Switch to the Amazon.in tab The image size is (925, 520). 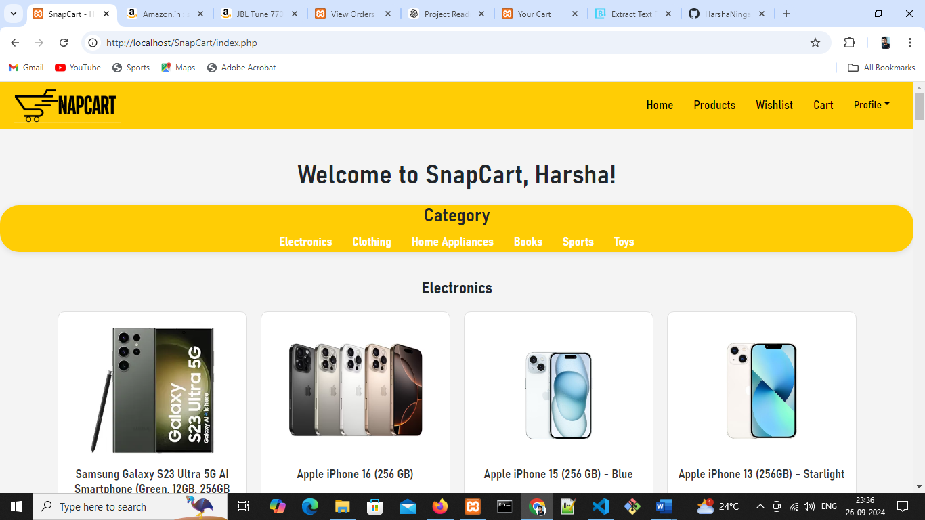click(165, 14)
